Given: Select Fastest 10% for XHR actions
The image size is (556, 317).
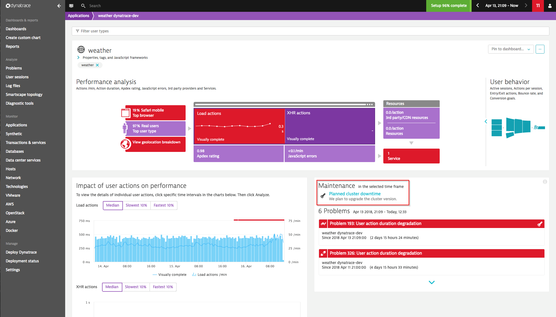Looking at the screenshot, I should click(163, 287).
